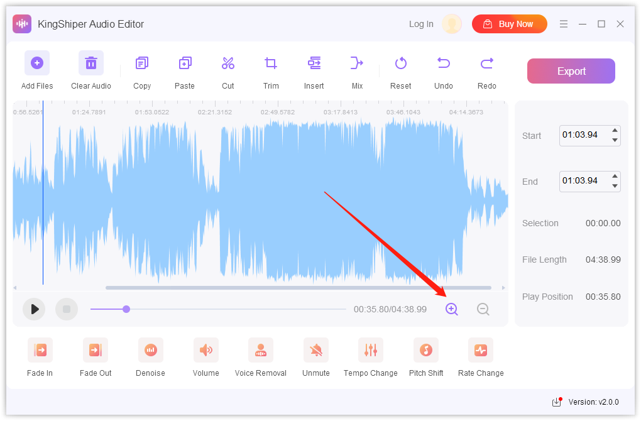Select the Paste tool

coord(185,63)
